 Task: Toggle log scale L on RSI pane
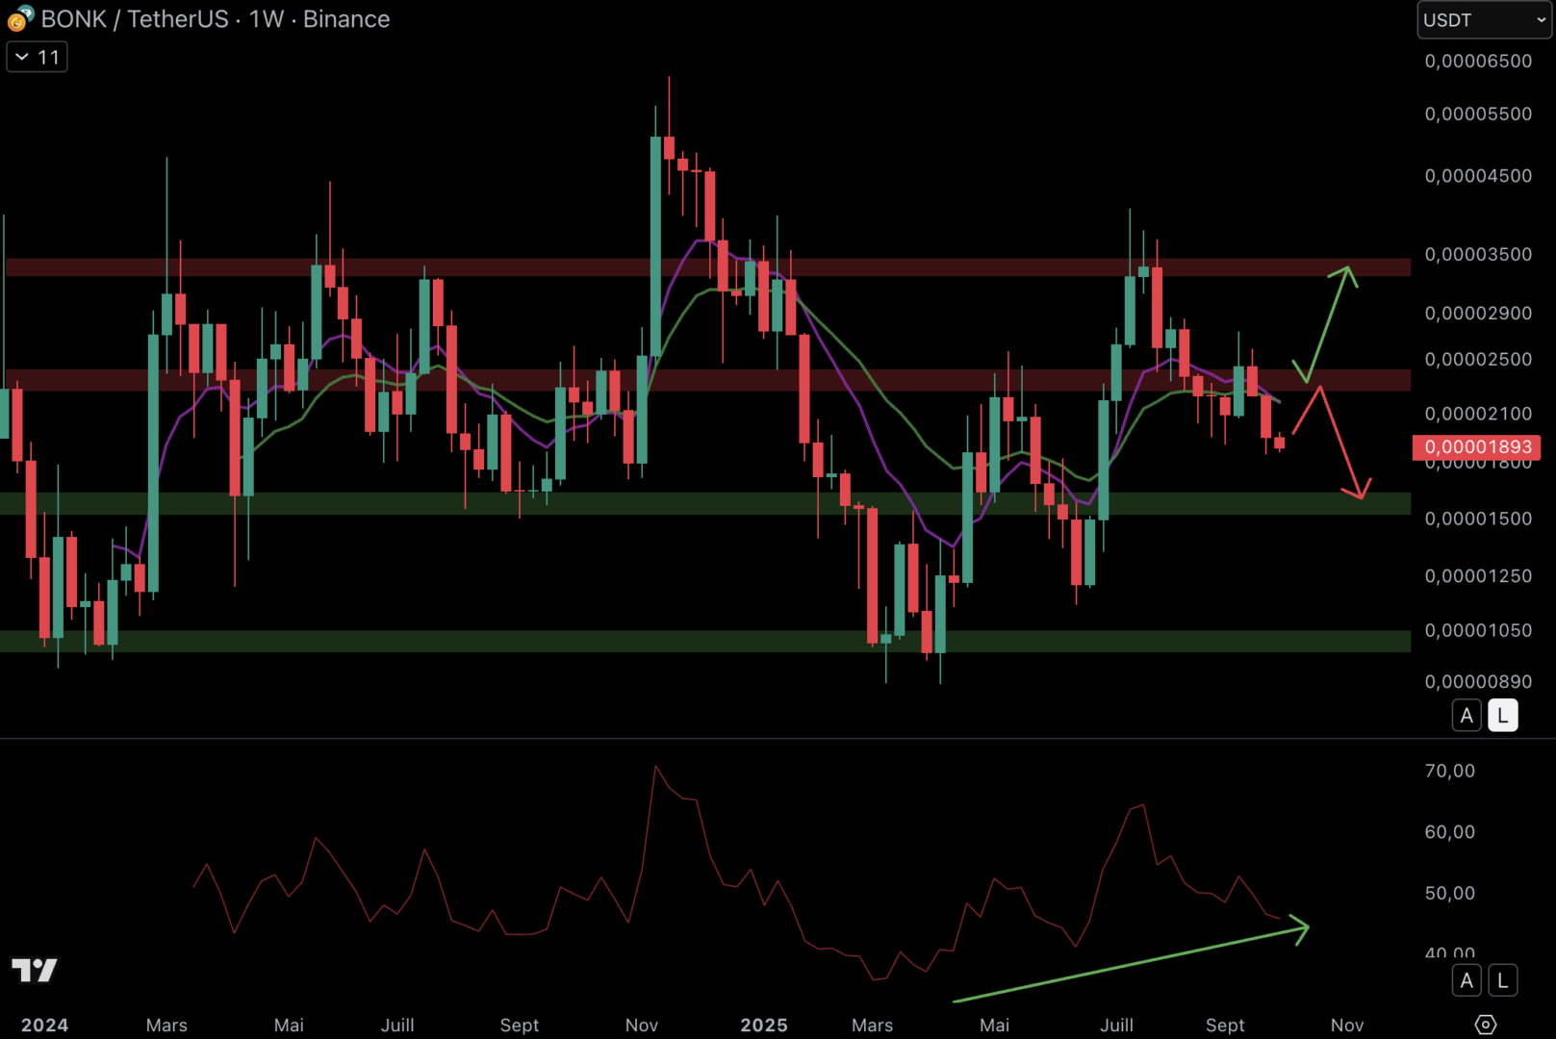(1502, 980)
